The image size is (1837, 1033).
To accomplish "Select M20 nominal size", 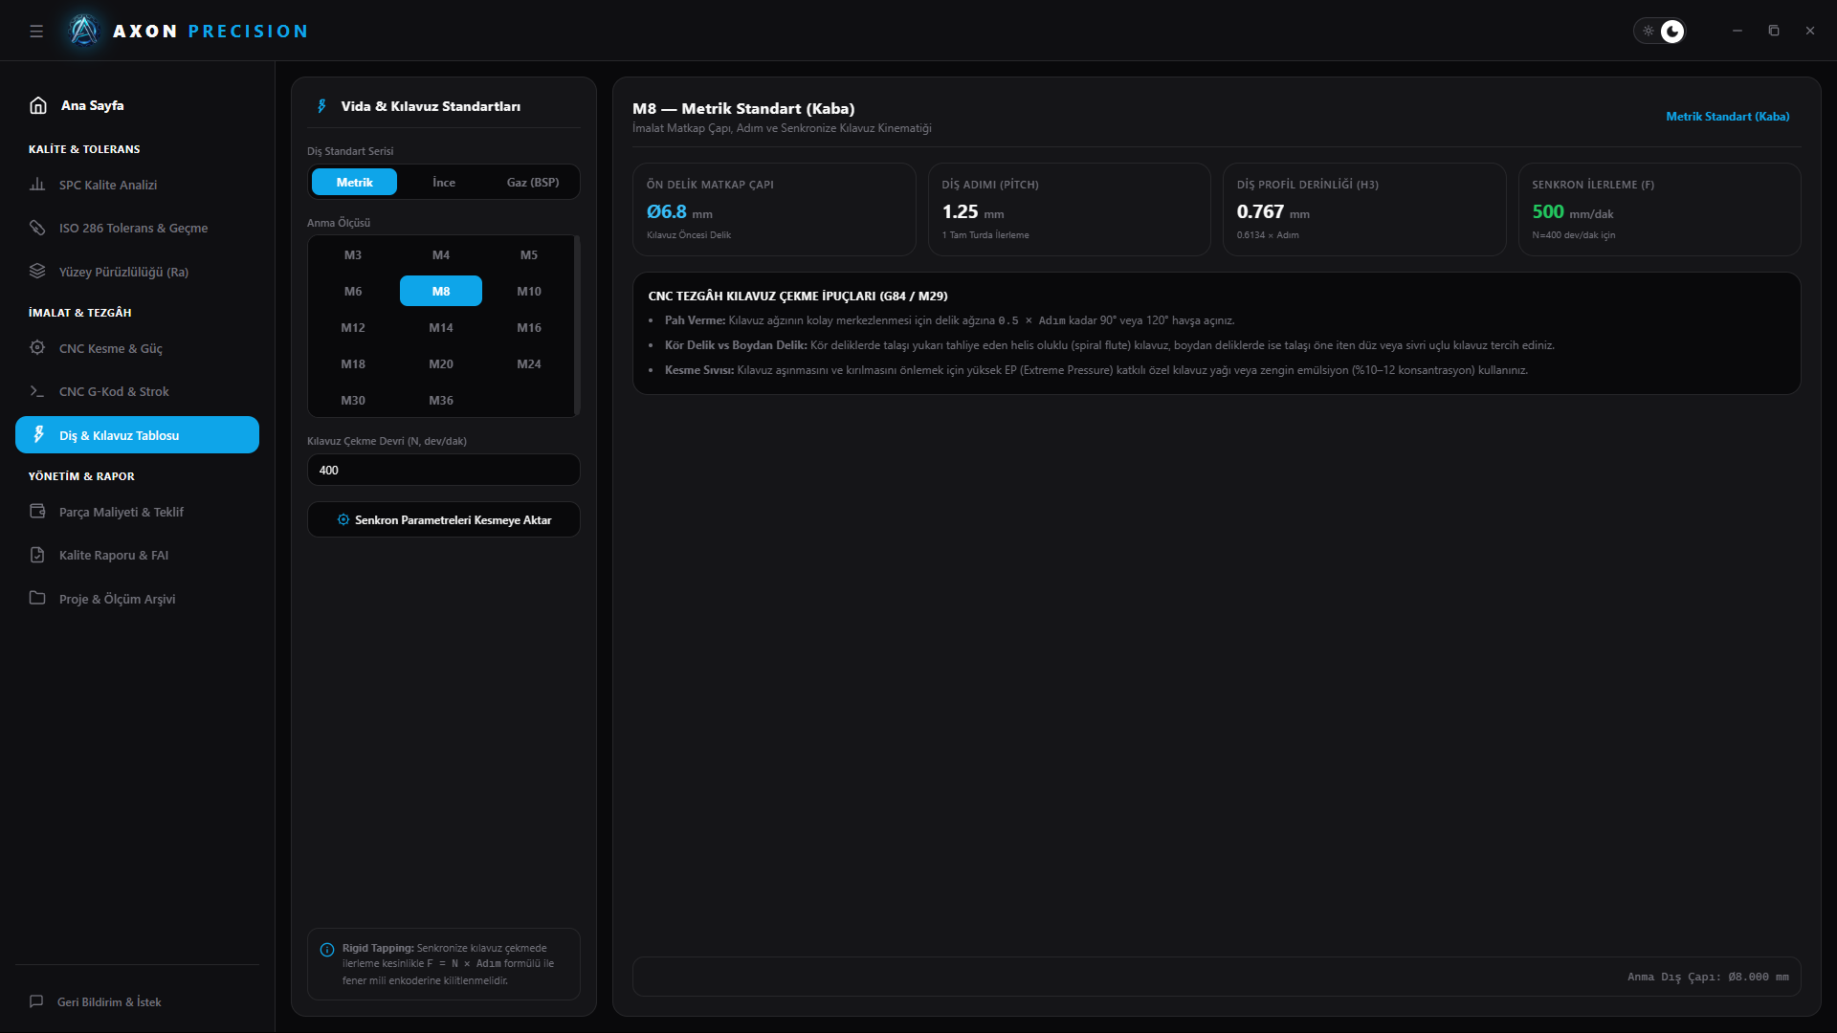I will 441,363.
